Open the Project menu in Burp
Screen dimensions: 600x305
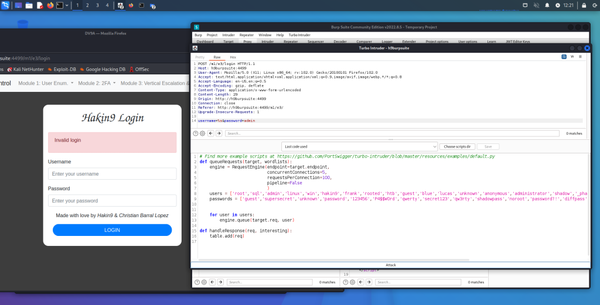(x=212, y=35)
